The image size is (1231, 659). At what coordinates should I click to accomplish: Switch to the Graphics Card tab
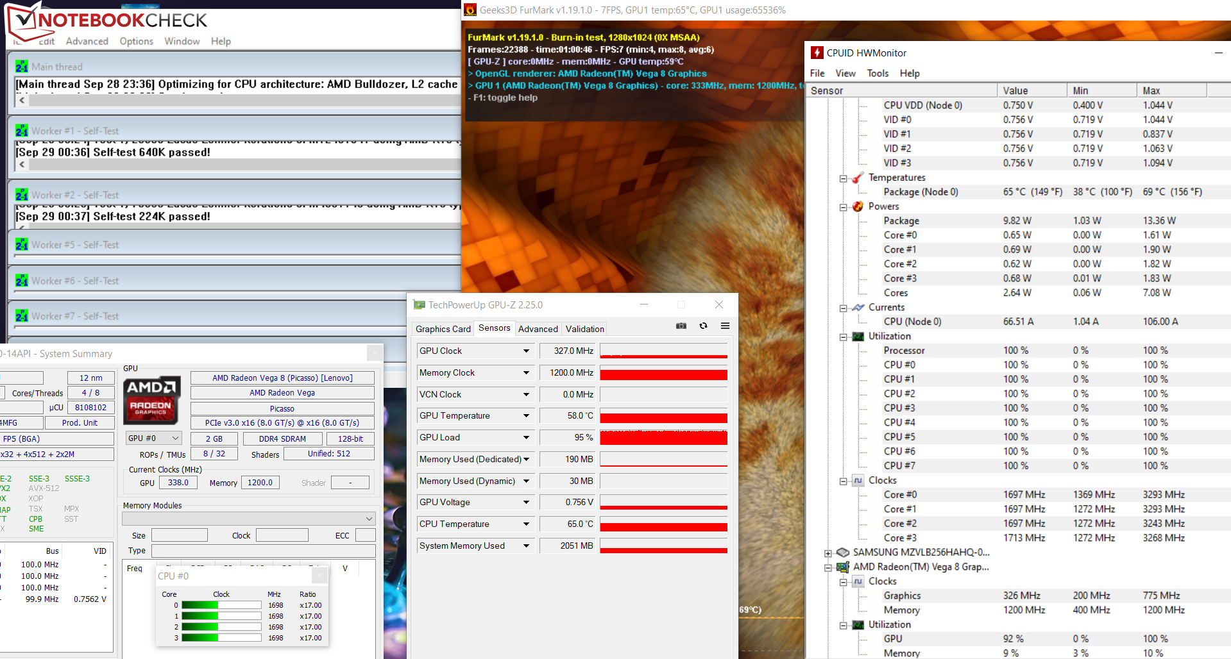click(x=443, y=329)
